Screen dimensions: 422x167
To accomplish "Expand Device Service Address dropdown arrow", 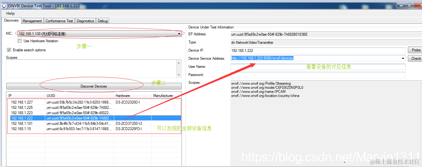I will (x=403, y=58).
